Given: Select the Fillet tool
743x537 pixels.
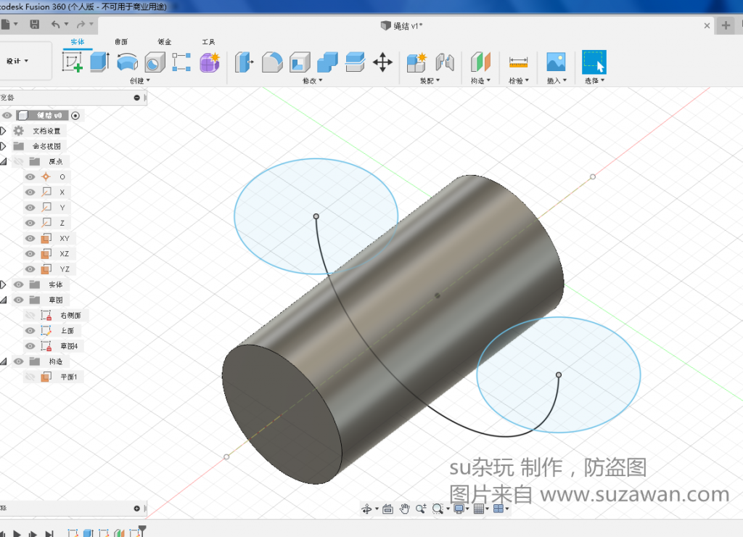Looking at the screenshot, I should (x=272, y=62).
